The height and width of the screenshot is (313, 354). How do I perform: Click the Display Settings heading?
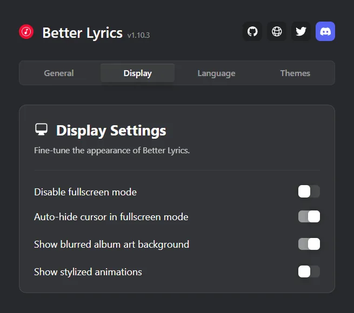tap(111, 131)
